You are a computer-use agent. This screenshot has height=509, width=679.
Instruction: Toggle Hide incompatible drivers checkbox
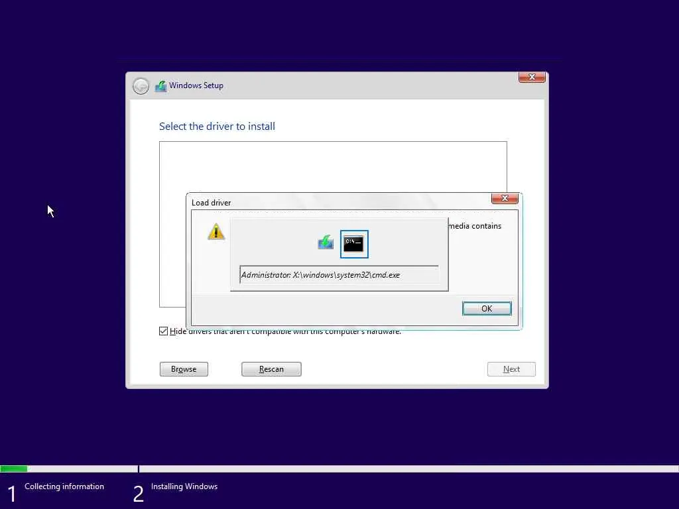pyautogui.click(x=163, y=331)
